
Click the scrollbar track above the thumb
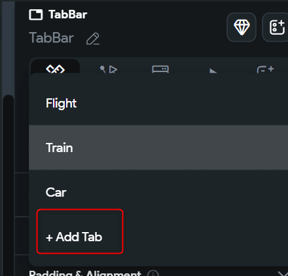[9, 48]
